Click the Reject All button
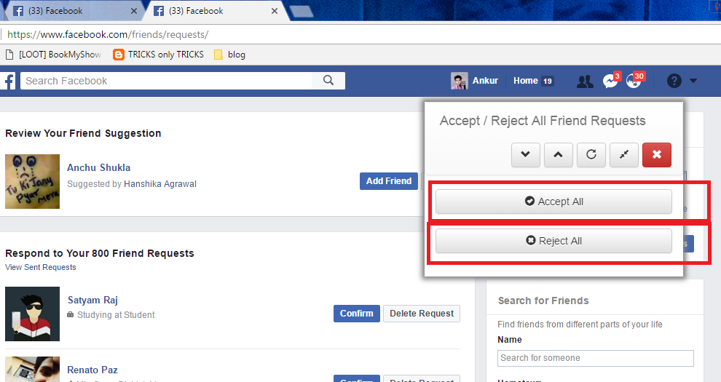Screen dimensions: 721x382 tap(553, 241)
